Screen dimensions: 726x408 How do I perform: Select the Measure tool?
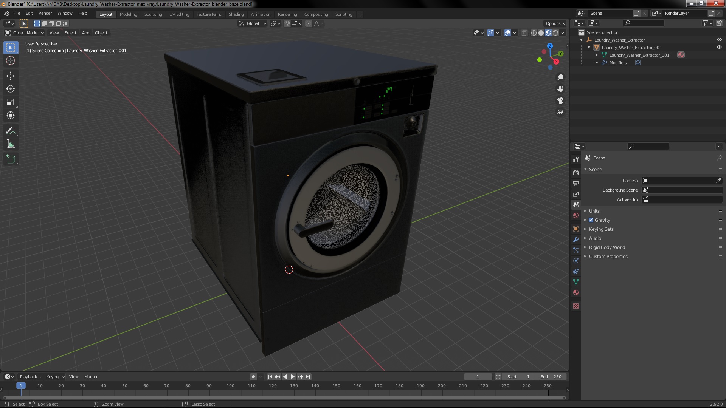tap(11, 144)
